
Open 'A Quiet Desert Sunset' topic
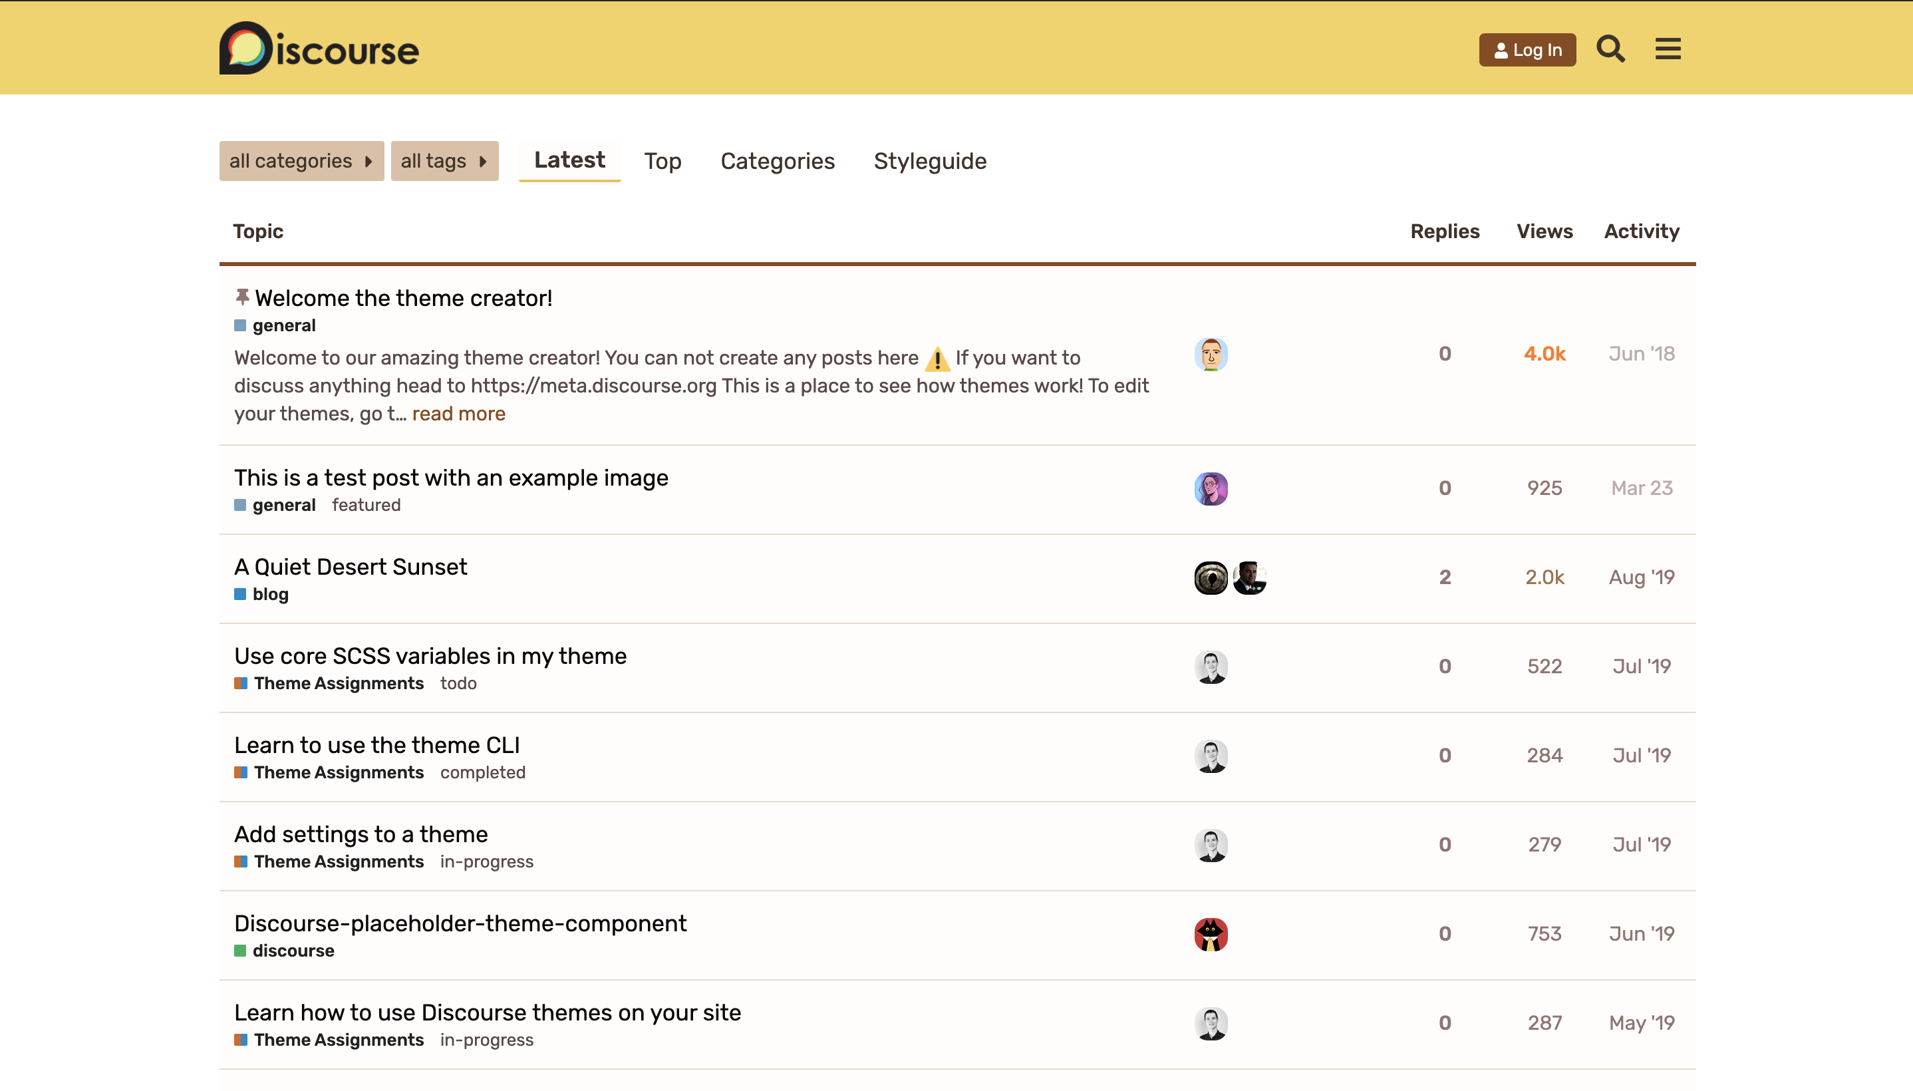click(351, 567)
